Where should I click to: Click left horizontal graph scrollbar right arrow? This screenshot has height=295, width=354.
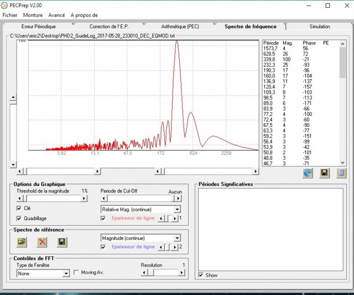click(x=97, y=171)
